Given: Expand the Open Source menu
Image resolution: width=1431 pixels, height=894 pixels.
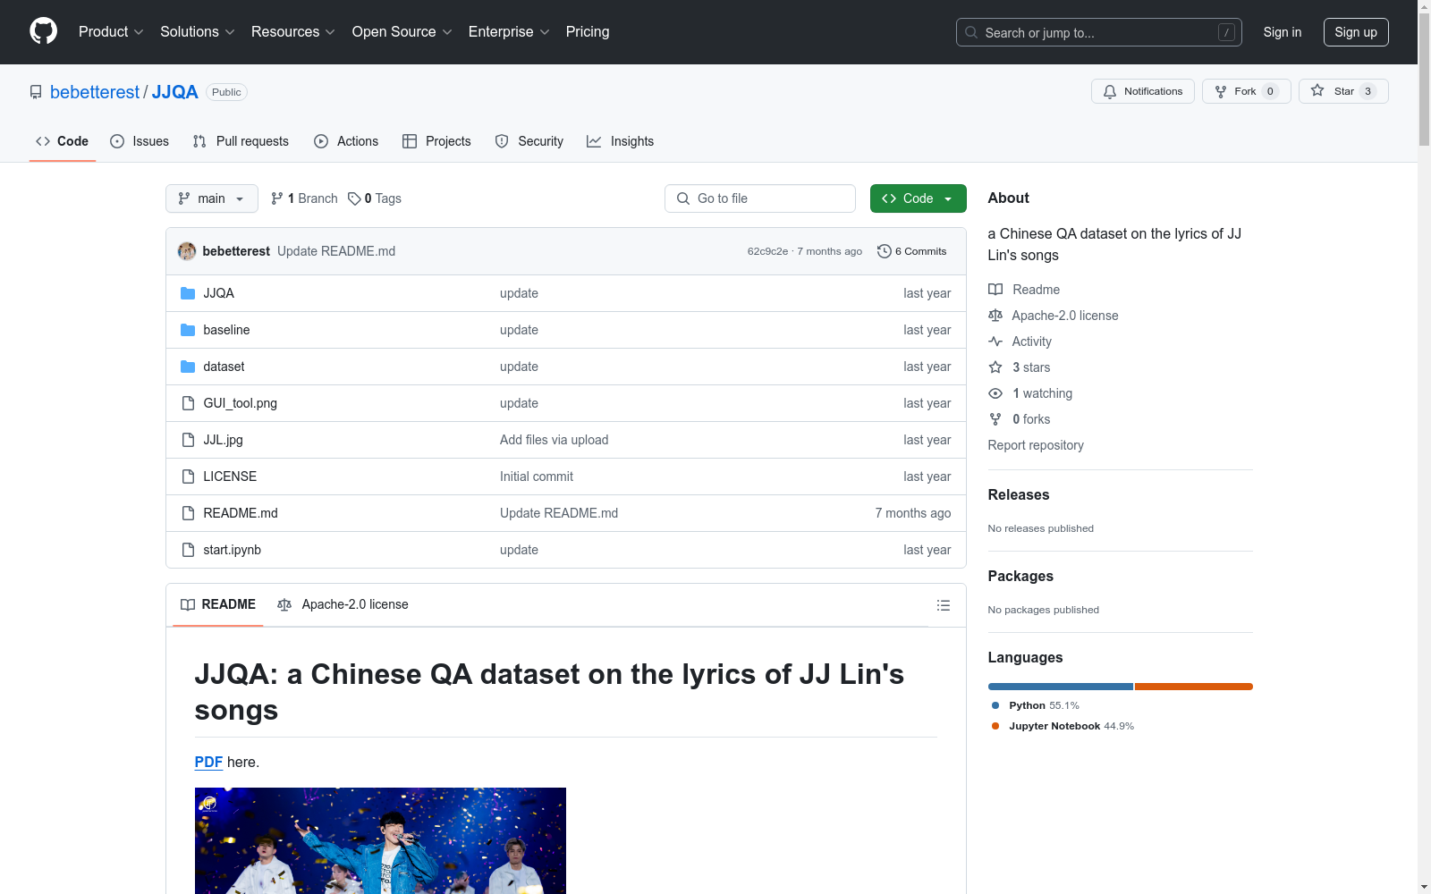Looking at the screenshot, I should pos(402,31).
